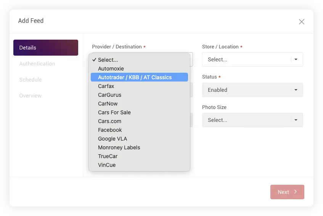Choose VinCue from provider list
323x216 pixels.
[x=139, y=165]
